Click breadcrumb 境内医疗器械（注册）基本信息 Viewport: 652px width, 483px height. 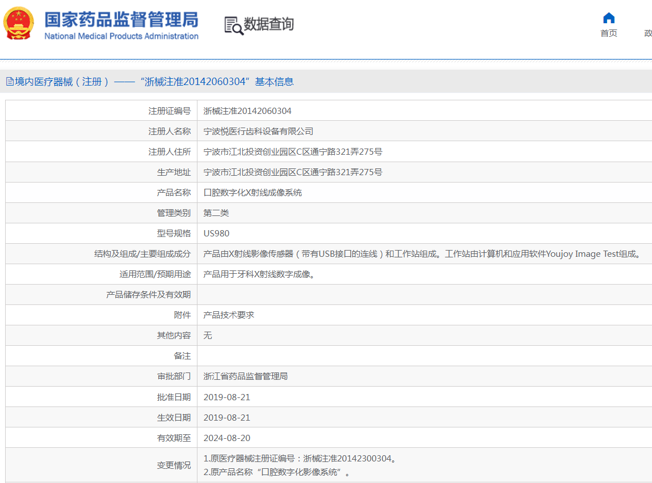[x=154, y=82]
